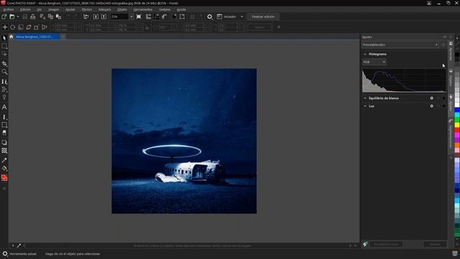Click the Home icon beside document tab

coord(11,37)
